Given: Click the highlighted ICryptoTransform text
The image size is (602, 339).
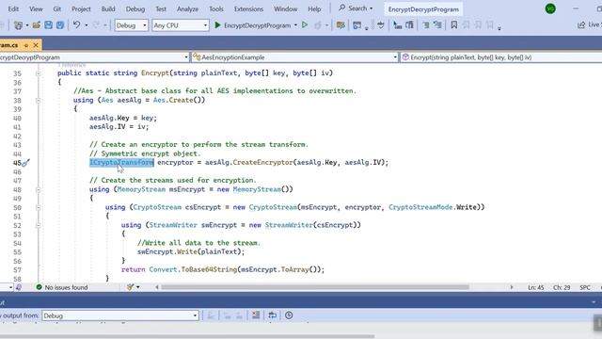Looking at the screenshot, I should point(121,162).
